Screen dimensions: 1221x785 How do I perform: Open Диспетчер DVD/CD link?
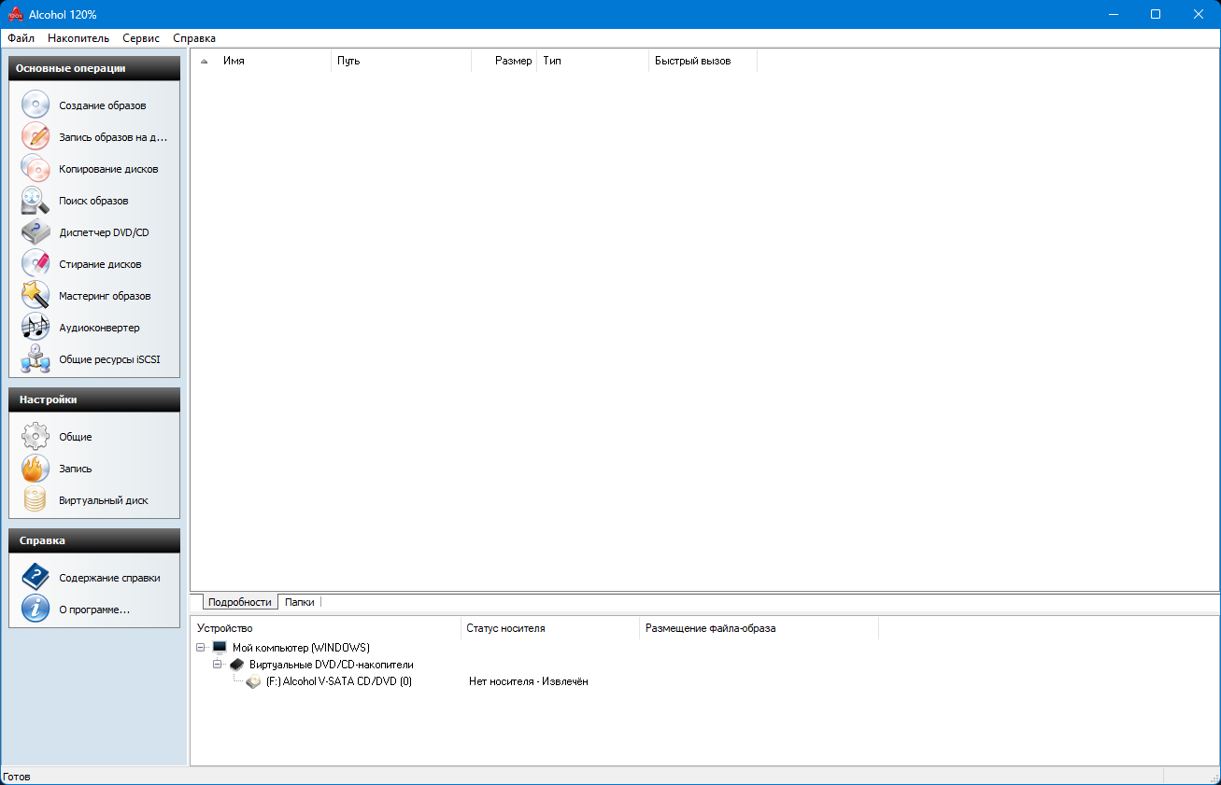coord(104,232)
